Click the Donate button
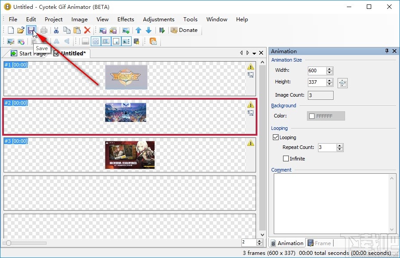400x258 pixels. coord(184,30)
